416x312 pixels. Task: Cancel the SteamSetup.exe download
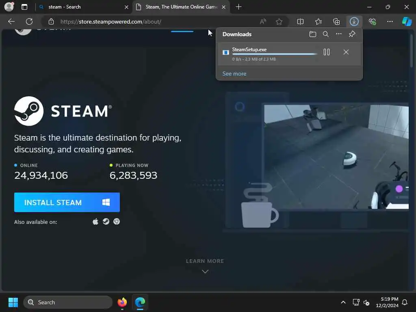point(346,52)
